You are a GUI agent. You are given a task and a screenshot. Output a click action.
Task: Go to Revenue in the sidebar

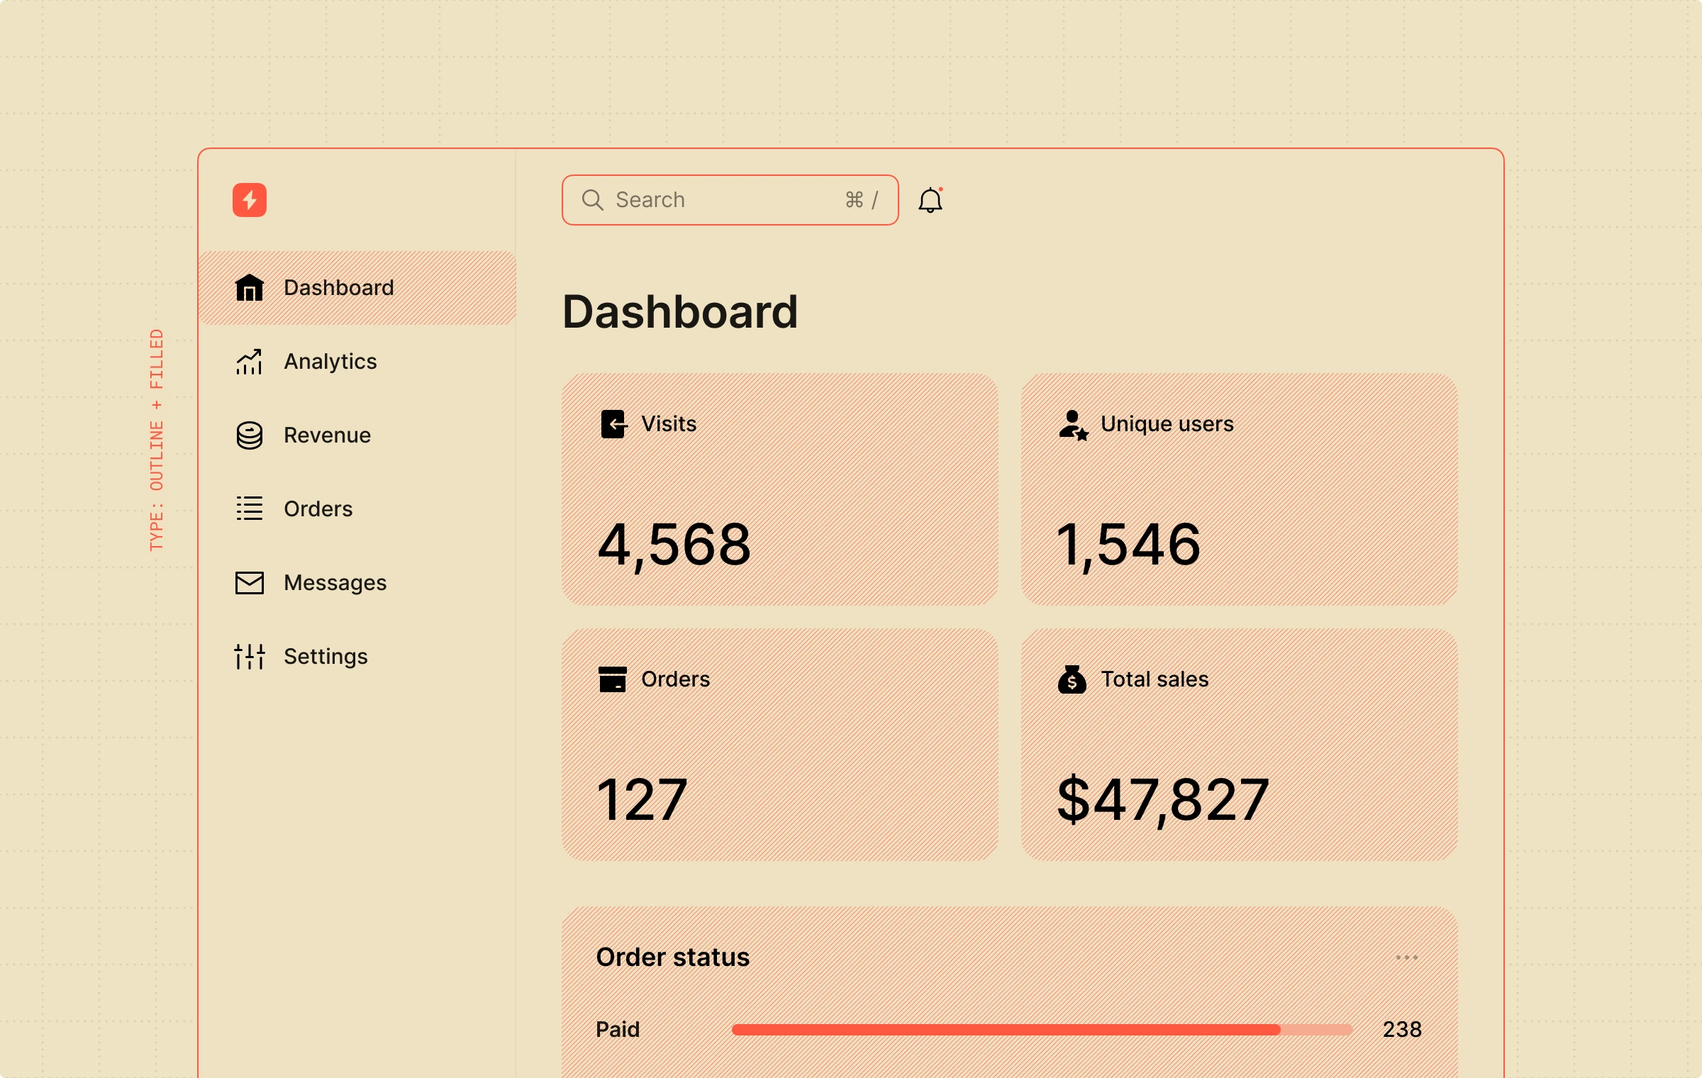coord(357,435)
